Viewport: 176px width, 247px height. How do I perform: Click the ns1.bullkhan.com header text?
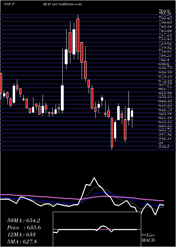click(67, 4)
